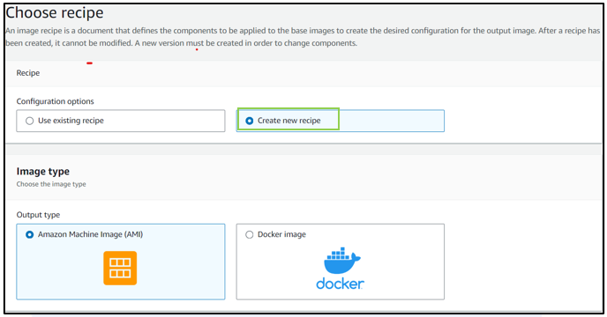Select the Use existing recipe radio button
607x317 pixels.
point(29,121)
